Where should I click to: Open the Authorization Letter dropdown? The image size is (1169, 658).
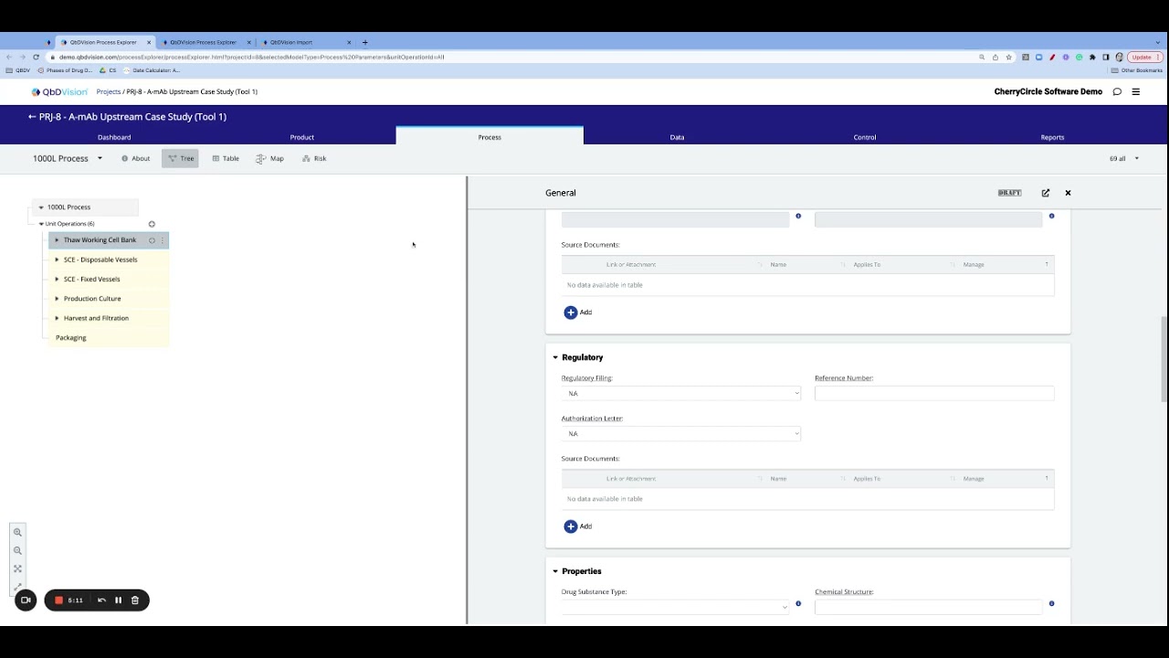681,433
